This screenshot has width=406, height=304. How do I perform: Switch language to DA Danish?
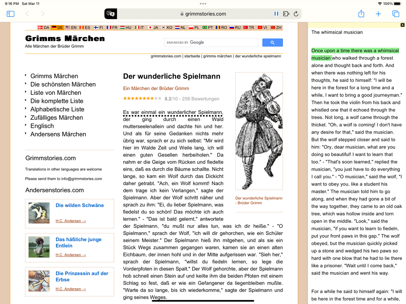coord(43,28)
